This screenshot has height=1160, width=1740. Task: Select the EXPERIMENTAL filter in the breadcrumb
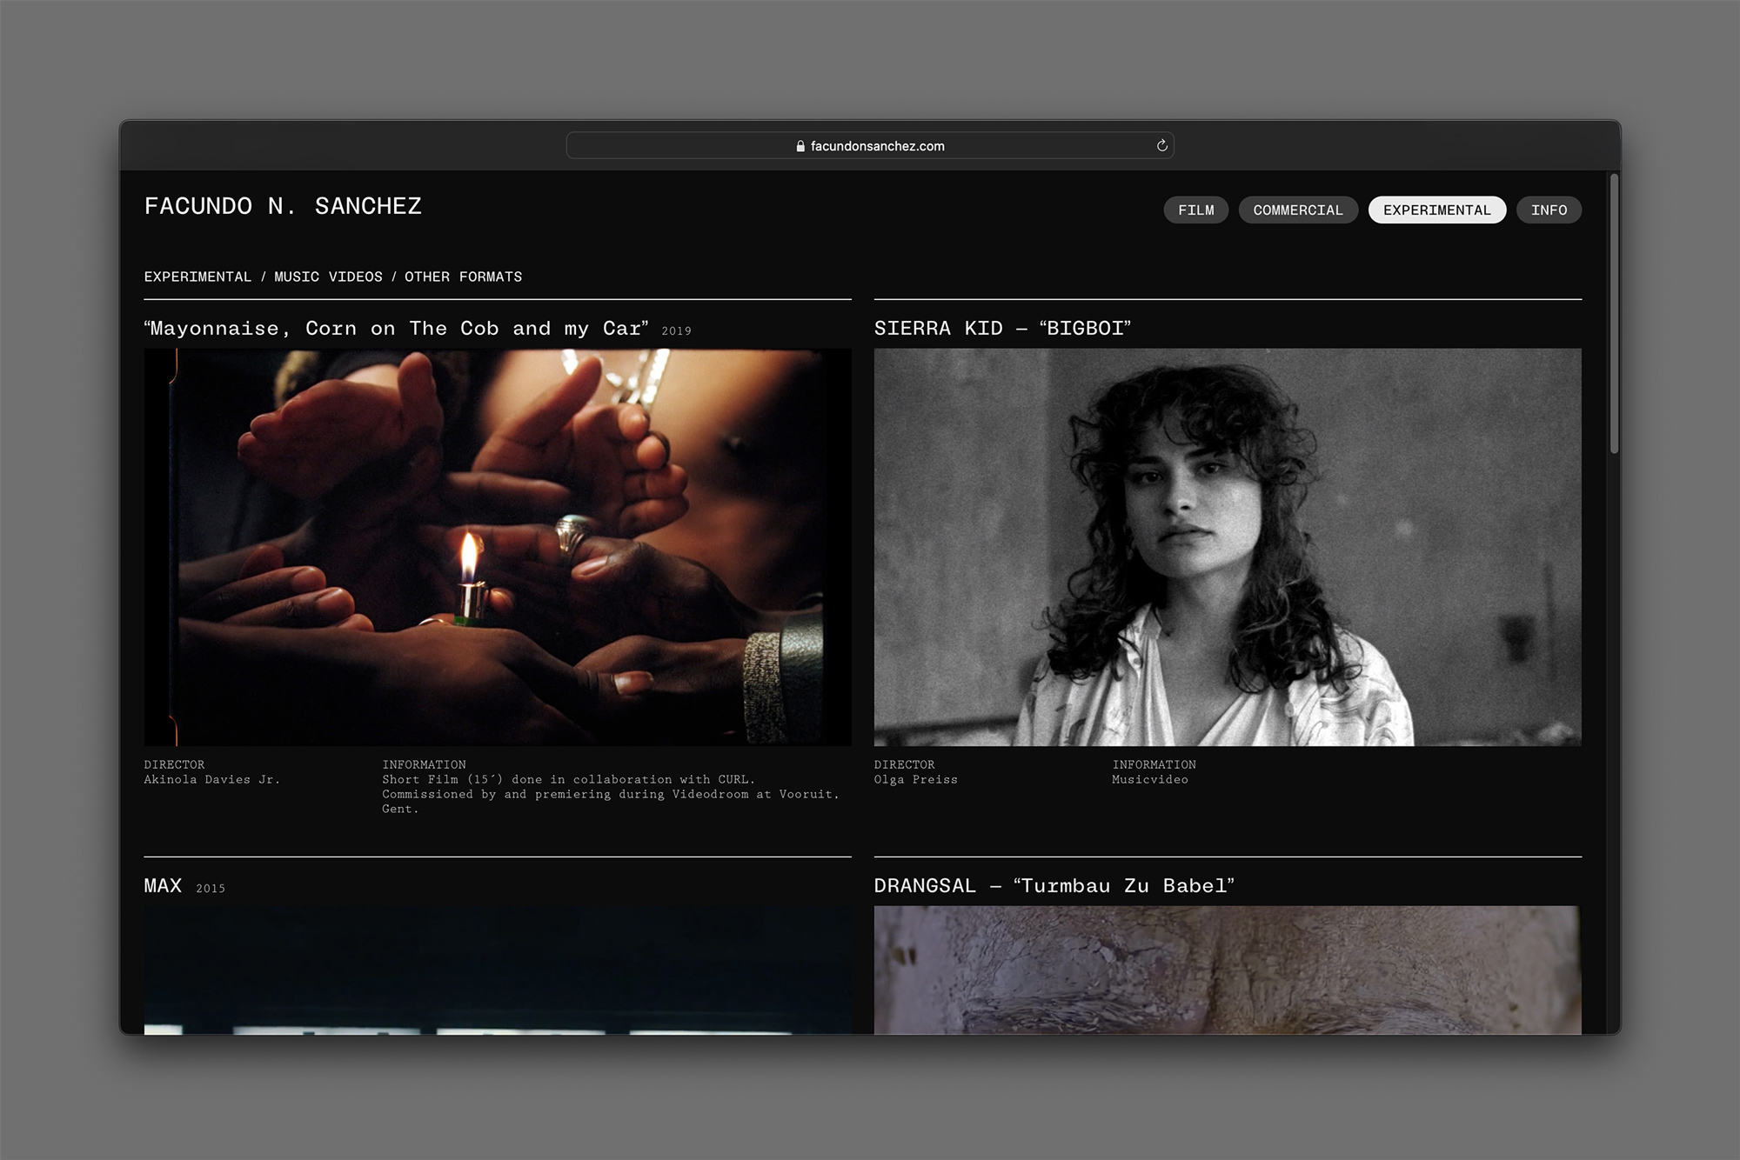click(x=198, y=277)
